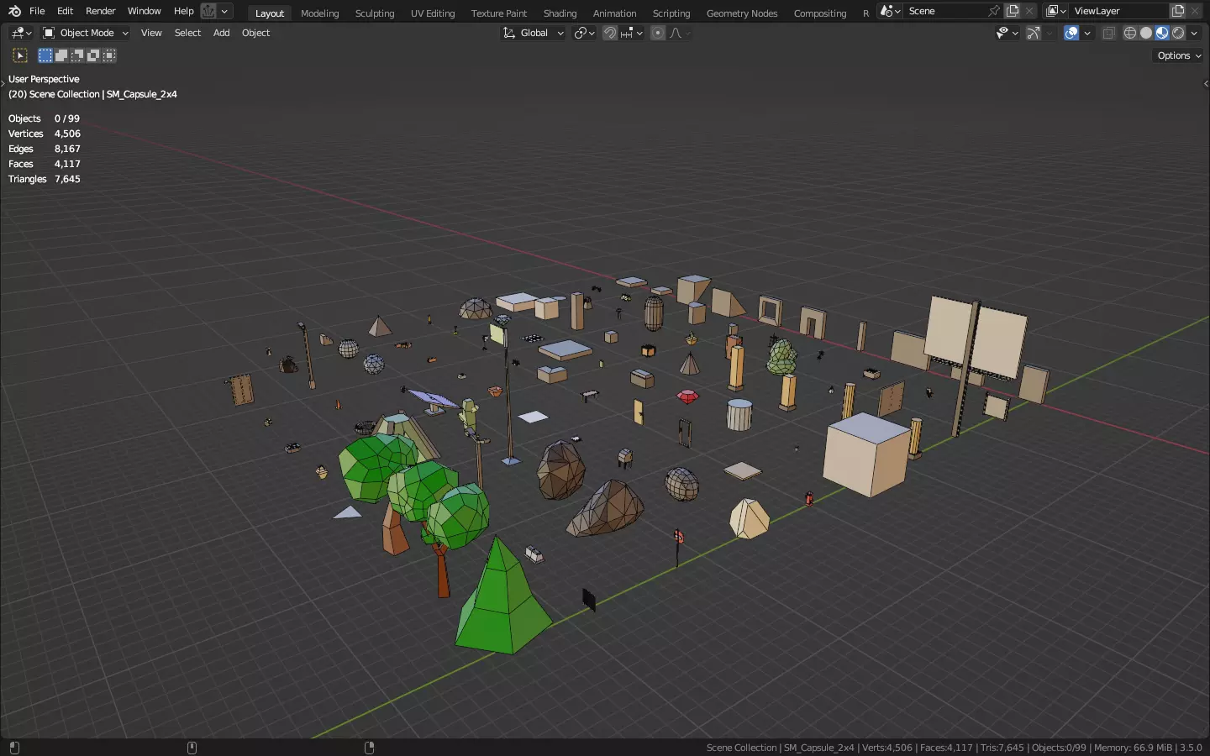Toggle X-Ray mode
The height and width of the screenshot is (756, 1210).
coord(1108,33)
